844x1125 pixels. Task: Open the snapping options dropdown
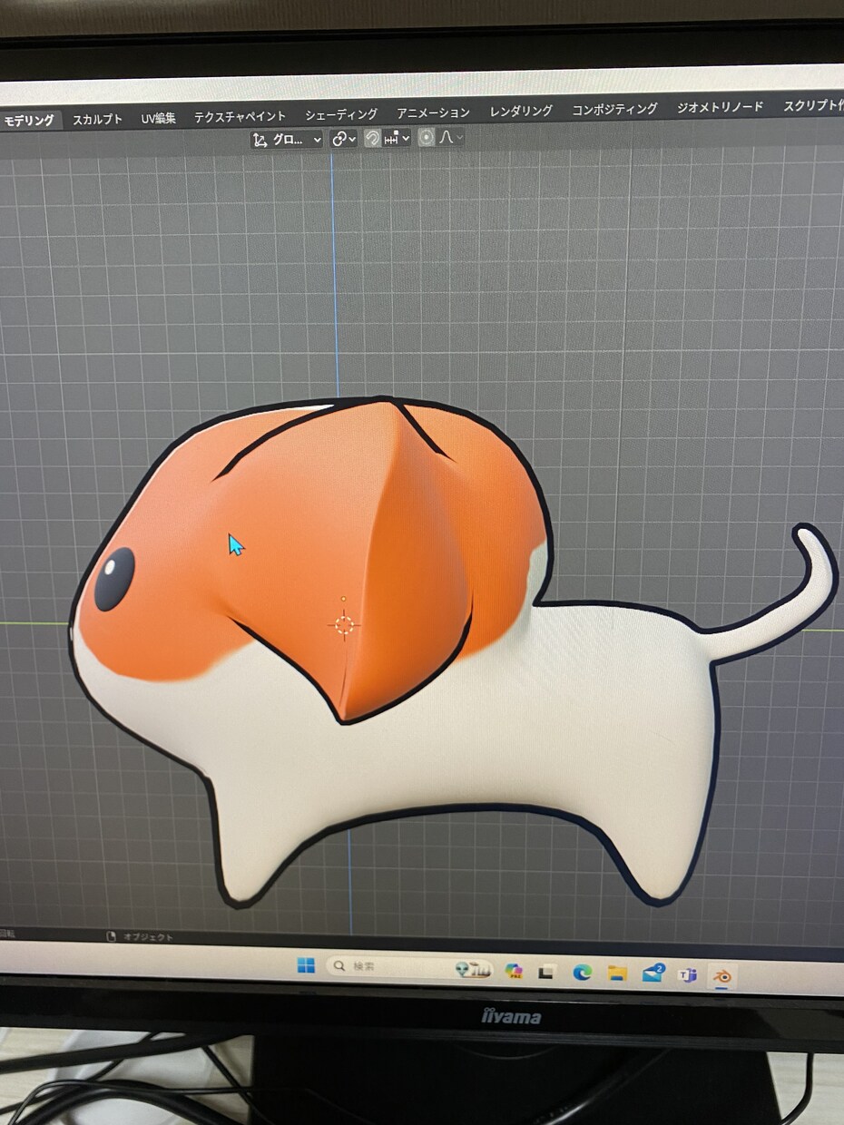(397, 138)
